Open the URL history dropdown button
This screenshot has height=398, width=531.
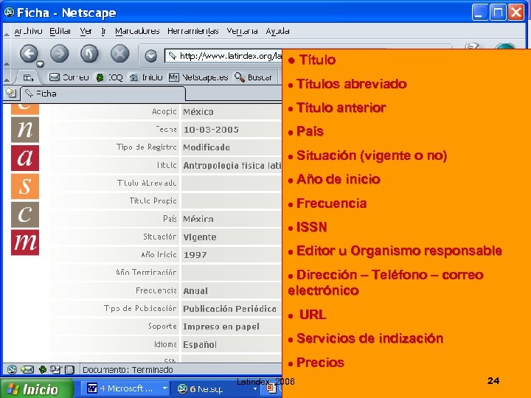pos(151,56)
